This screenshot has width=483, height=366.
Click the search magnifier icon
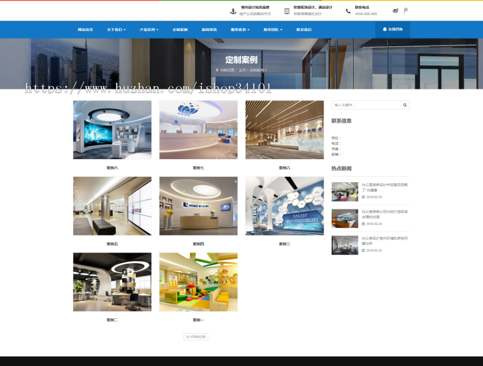point(405,105)
